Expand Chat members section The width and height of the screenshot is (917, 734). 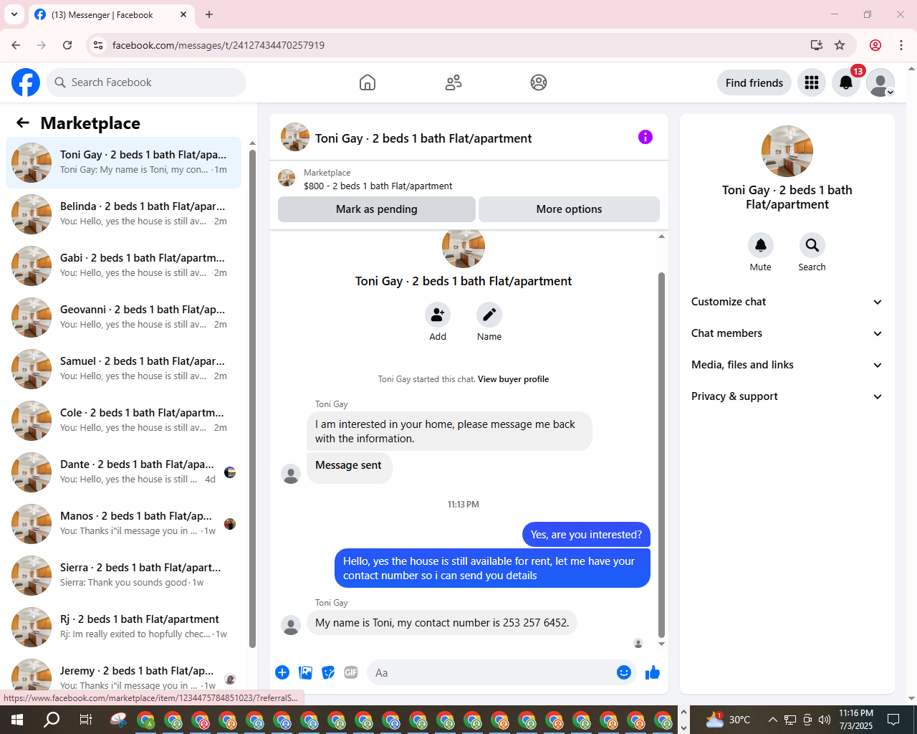click(x=787, y=333)
